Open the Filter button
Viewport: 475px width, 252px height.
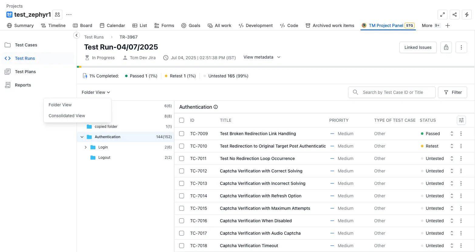pos(452,92)
